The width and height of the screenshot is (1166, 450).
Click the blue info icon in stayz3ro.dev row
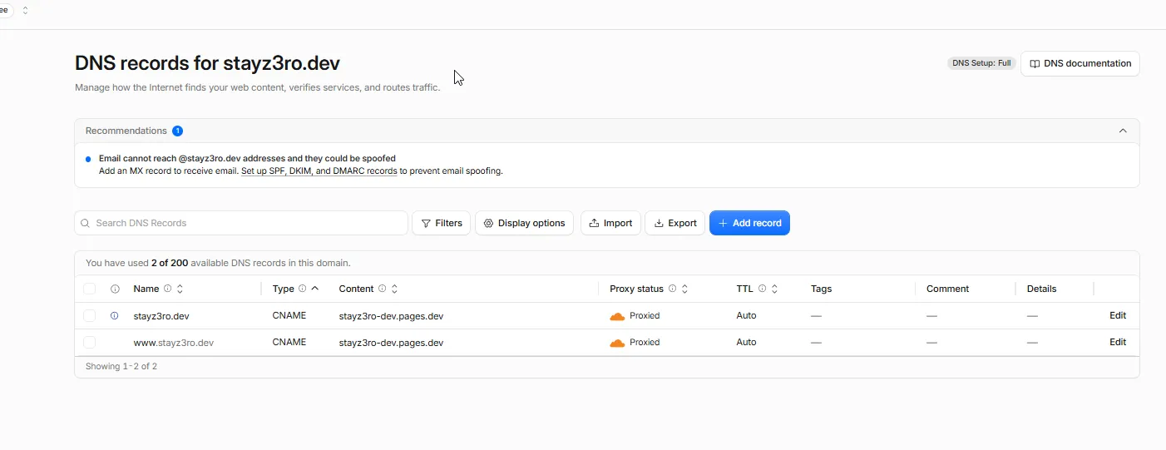[x=115, y=315]
